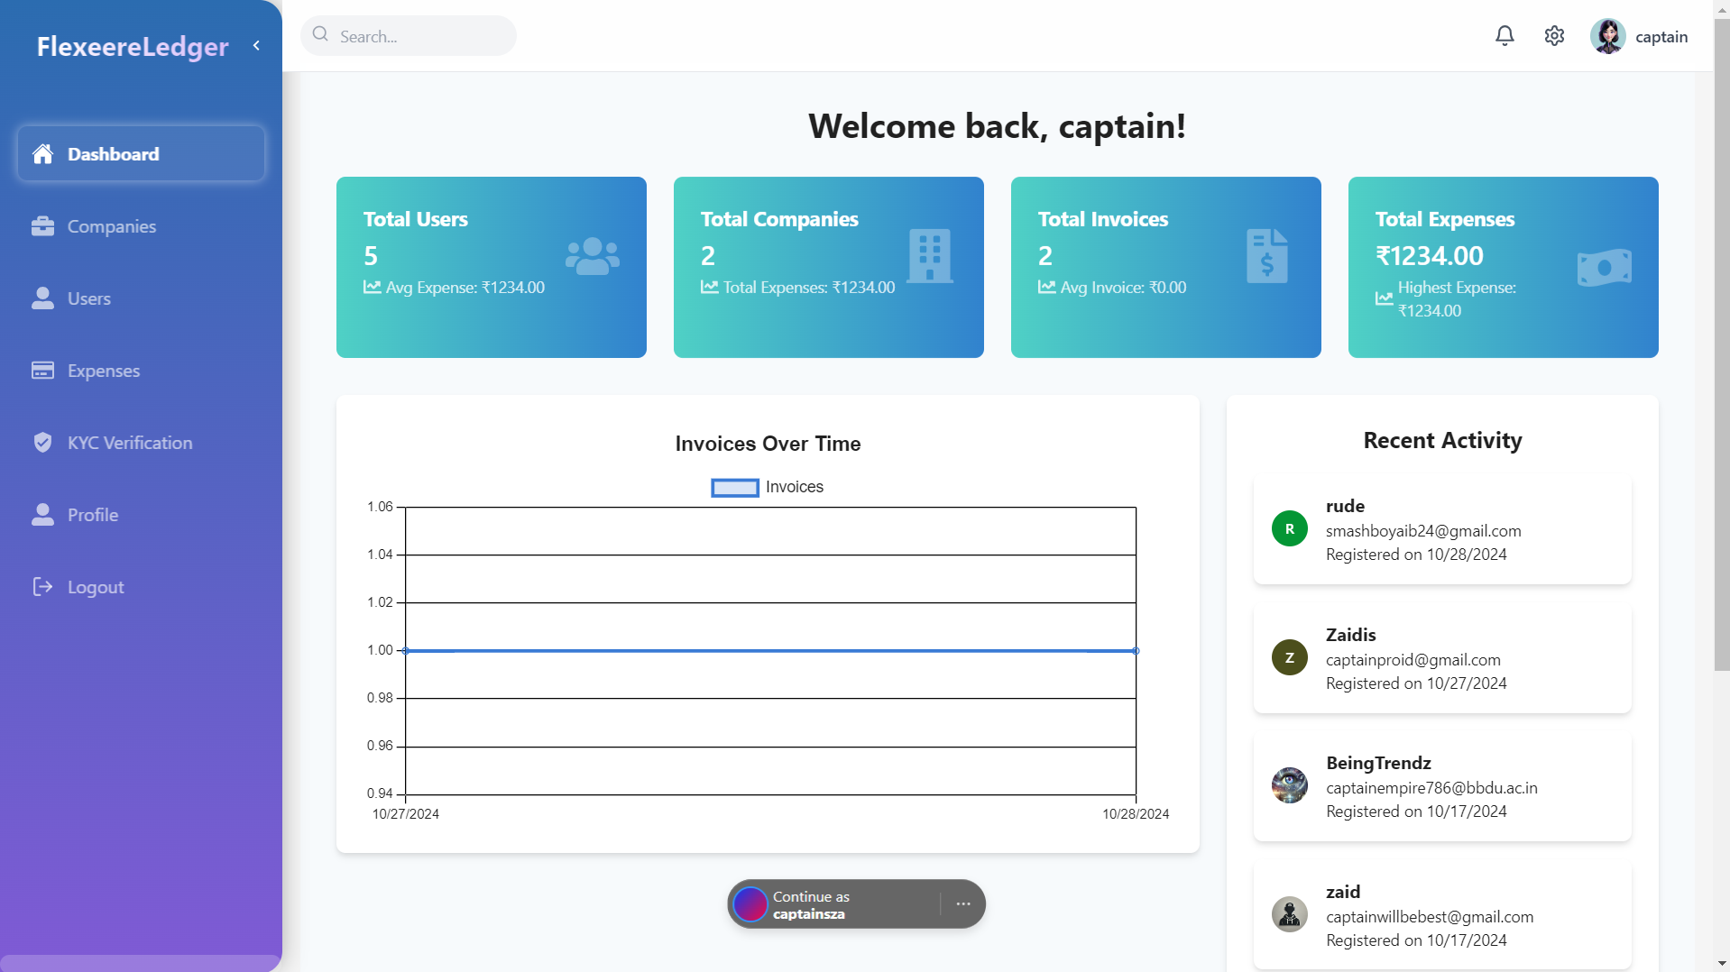This screenshot has width=1730, height=972.
Task: Click the people group icon on Total Users card
Action: click(593, 256)
